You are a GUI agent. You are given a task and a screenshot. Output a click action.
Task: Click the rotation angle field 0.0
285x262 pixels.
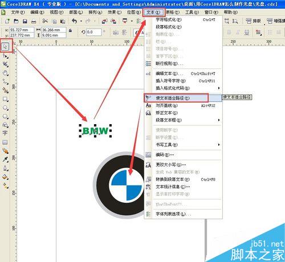94,32
